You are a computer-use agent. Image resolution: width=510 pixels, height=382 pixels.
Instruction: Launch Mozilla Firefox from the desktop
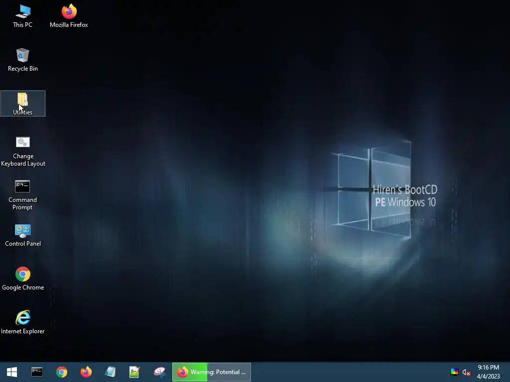click(69, 16)
